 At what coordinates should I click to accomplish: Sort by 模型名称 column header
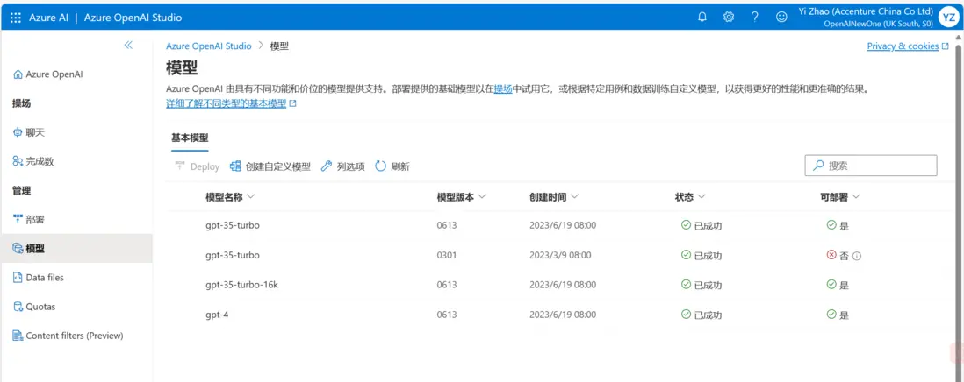coord(230,197)
